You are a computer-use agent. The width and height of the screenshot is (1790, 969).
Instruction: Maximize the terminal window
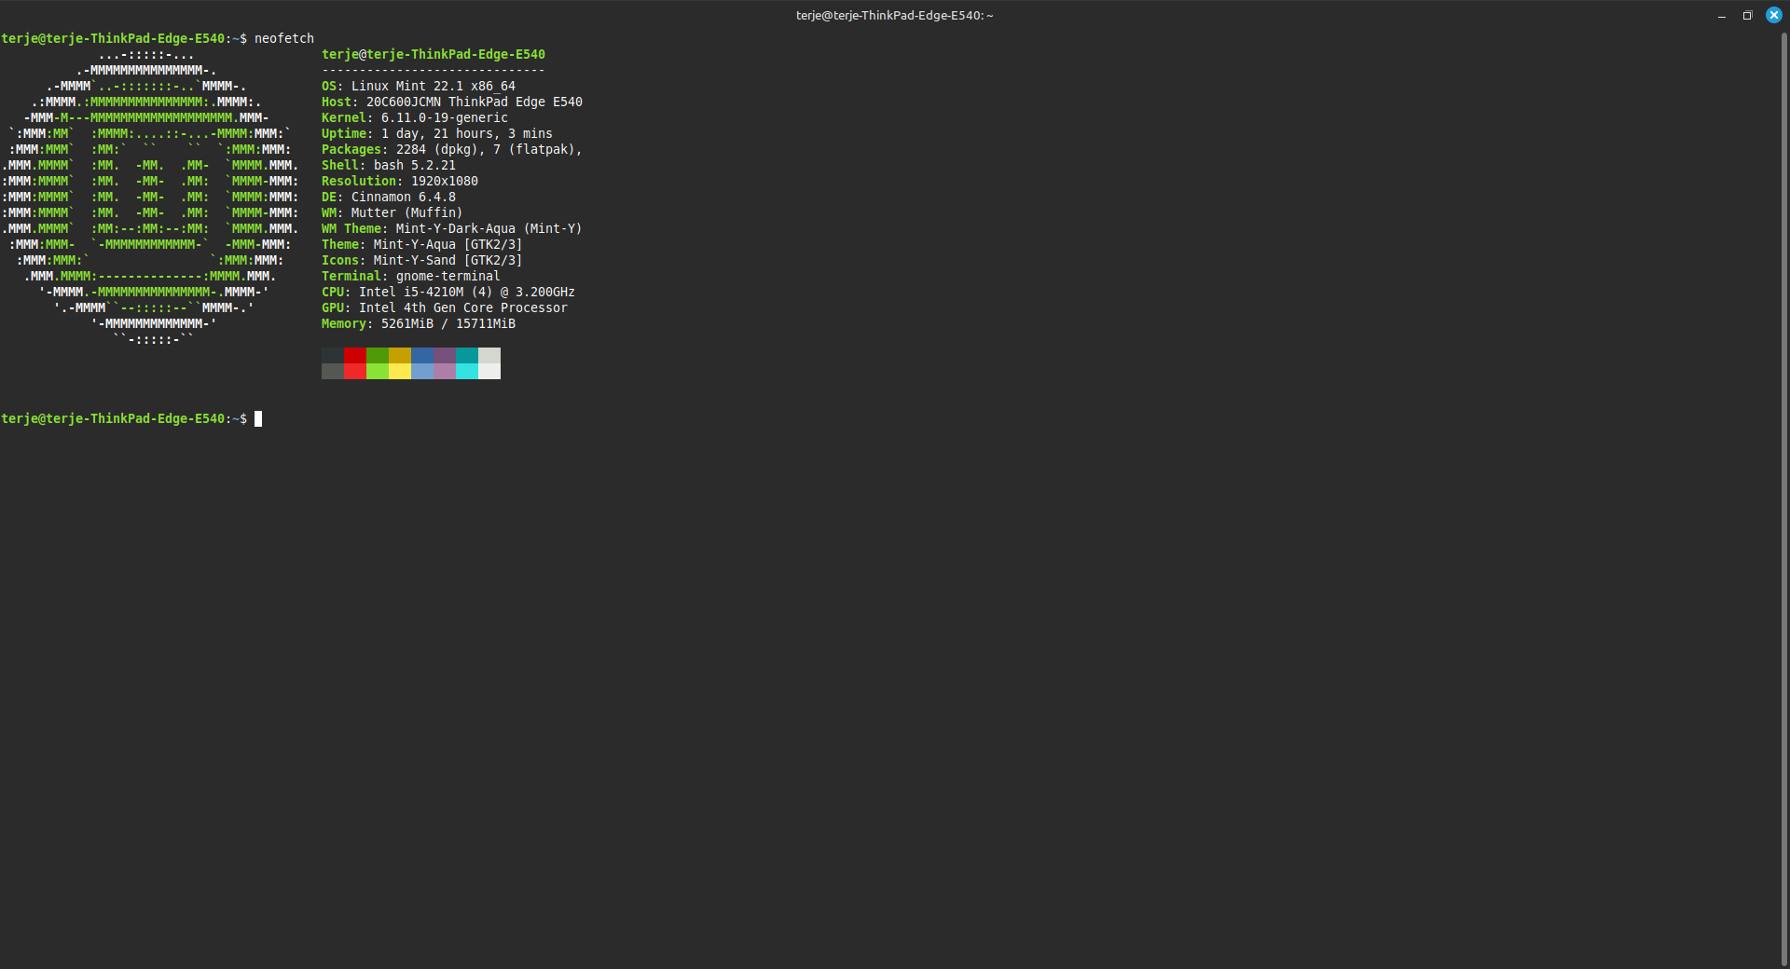click(1747, 16)
